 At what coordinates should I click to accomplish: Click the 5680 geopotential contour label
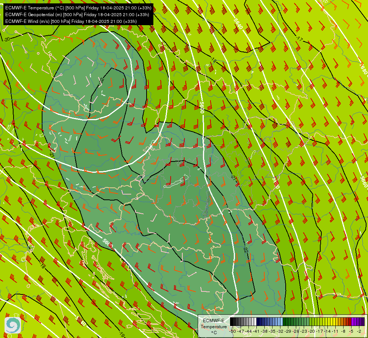click(363, 68)
